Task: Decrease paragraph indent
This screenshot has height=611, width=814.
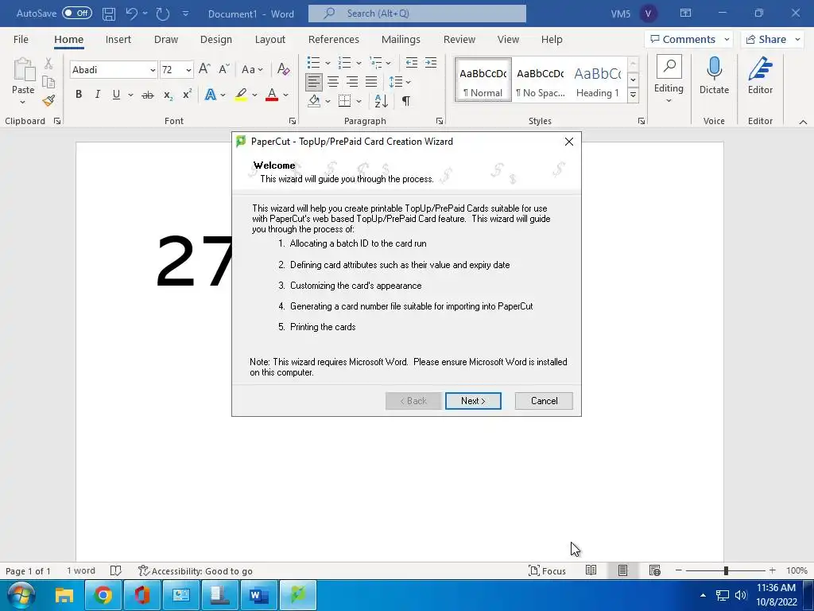Action: coord(412,63)
